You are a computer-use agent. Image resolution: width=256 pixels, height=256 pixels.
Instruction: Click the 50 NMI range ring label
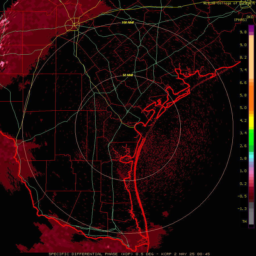point(128,75)
